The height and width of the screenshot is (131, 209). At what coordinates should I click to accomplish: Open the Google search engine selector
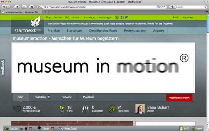point(172,7)
